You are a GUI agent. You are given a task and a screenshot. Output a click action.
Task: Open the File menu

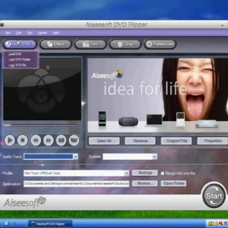[8, 33]
